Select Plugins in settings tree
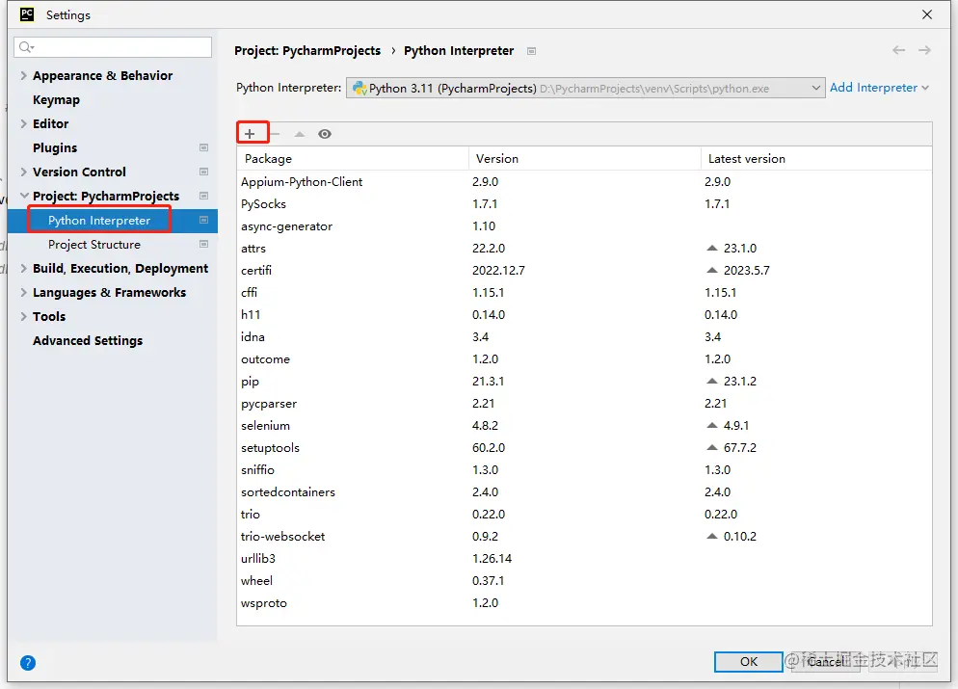This screenshot has width=958, height=689. [x=55, y=147]
